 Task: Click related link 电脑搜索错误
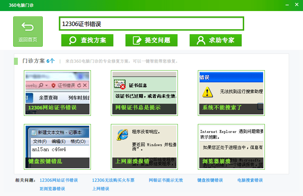point(250,180)
